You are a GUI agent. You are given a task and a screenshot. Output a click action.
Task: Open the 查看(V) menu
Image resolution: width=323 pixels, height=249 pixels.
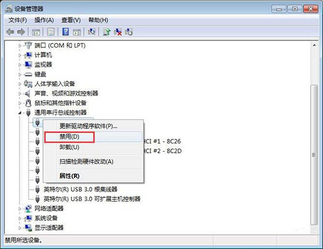[x=71, y=20]
